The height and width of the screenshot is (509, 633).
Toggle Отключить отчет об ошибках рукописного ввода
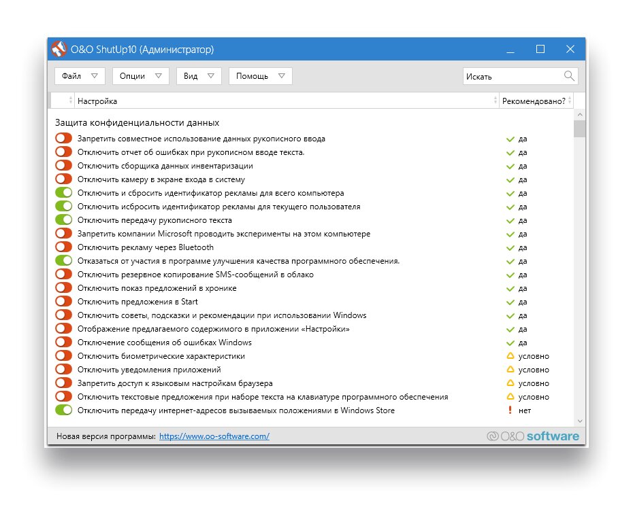point(63,152)
